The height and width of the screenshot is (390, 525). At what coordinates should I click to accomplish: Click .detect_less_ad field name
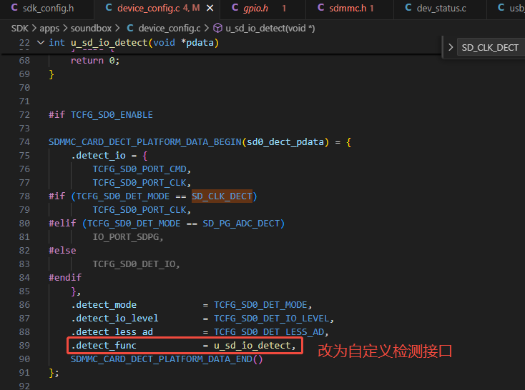tap(112, 332)
